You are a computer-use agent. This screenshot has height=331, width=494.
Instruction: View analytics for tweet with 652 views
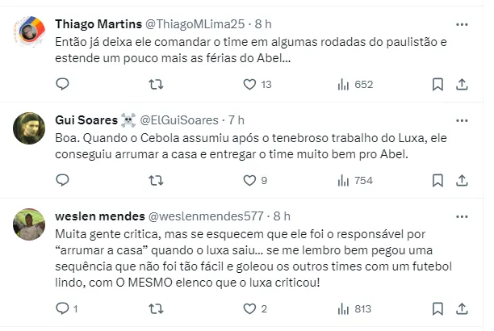pyautogui.click(x=343, y=84)
